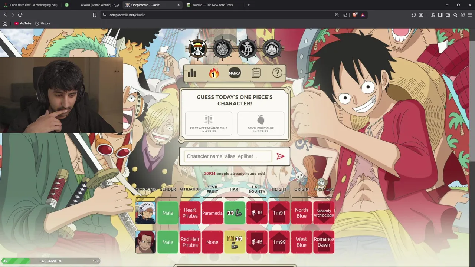Switch to the Wordle New York Times tab
475x267 pixels.
[x=213, y=5]
